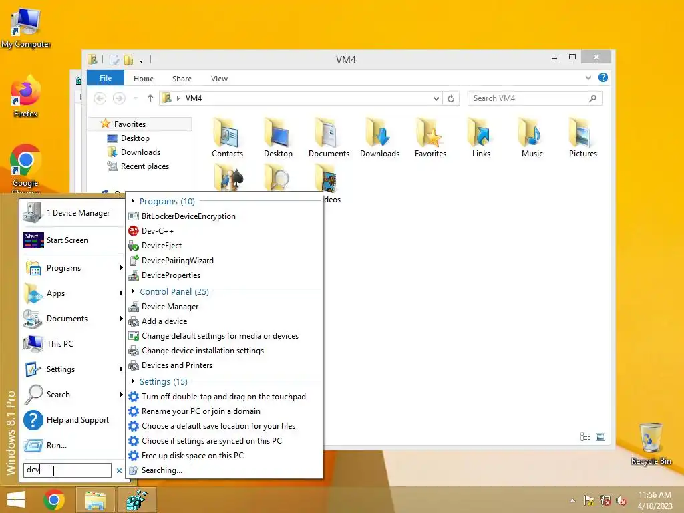This screenshot has height=513, width=684.
Task: Switch to the View ribbon tab
Action: 219,79
